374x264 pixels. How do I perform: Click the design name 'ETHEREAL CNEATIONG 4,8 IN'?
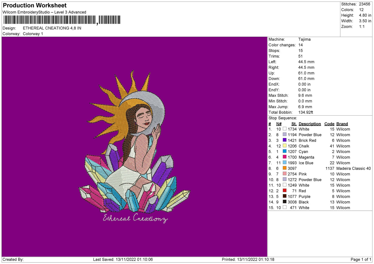(52, 28)
